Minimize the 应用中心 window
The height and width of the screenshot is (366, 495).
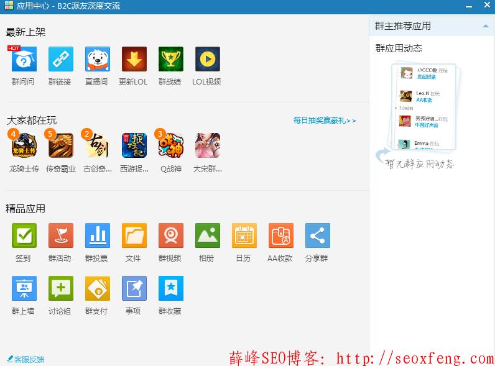(x=469, y=6)
